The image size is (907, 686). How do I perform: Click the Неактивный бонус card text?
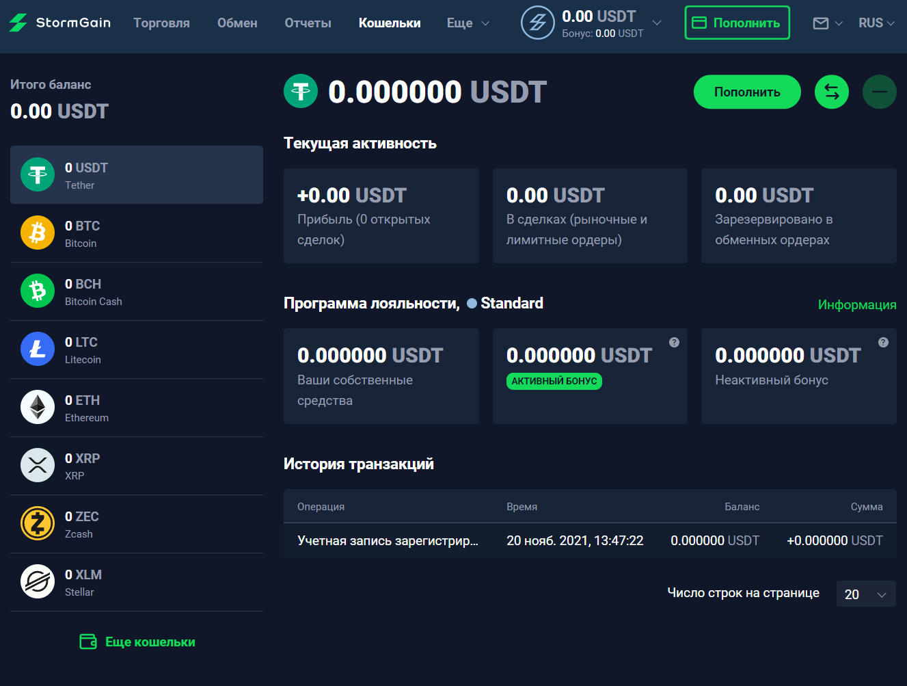[772, 380]
